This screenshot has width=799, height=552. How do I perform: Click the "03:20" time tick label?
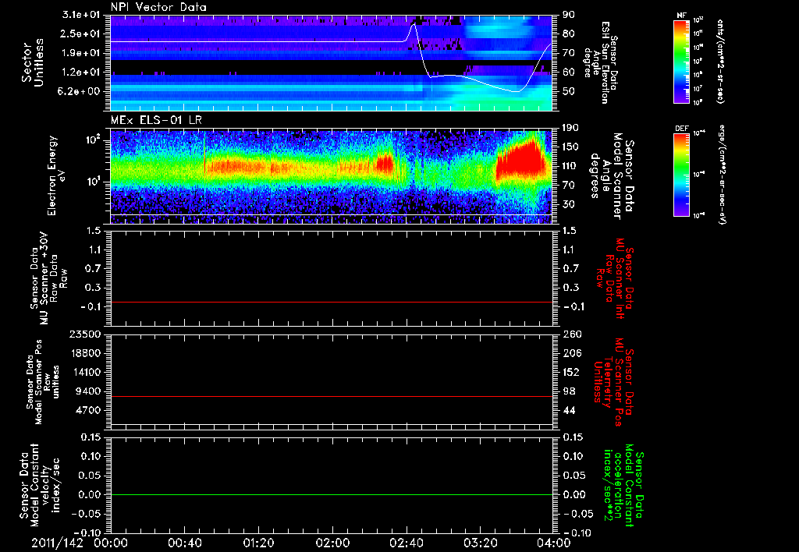(x=480, y=543)
